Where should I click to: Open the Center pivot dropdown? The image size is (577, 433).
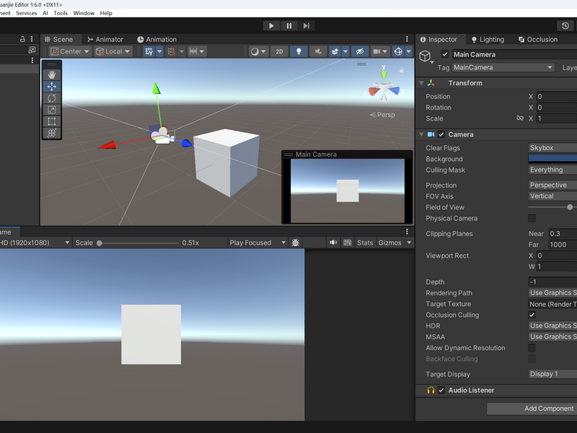coord(70,51)
